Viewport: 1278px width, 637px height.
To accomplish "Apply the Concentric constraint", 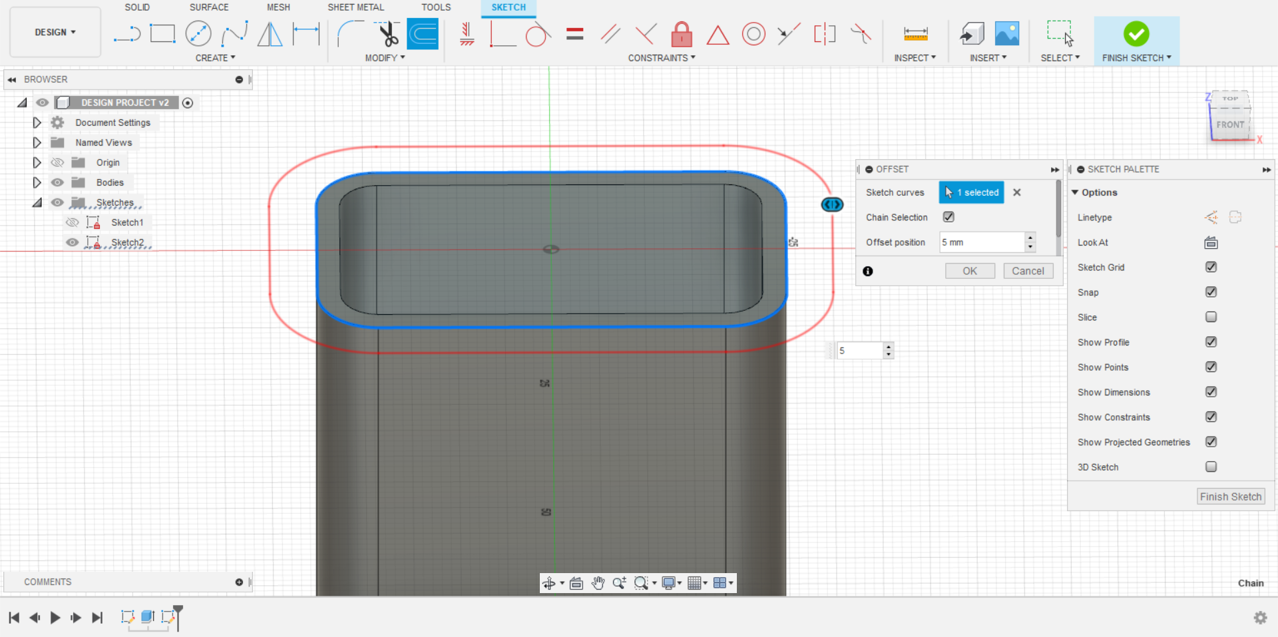I will 753,33.
